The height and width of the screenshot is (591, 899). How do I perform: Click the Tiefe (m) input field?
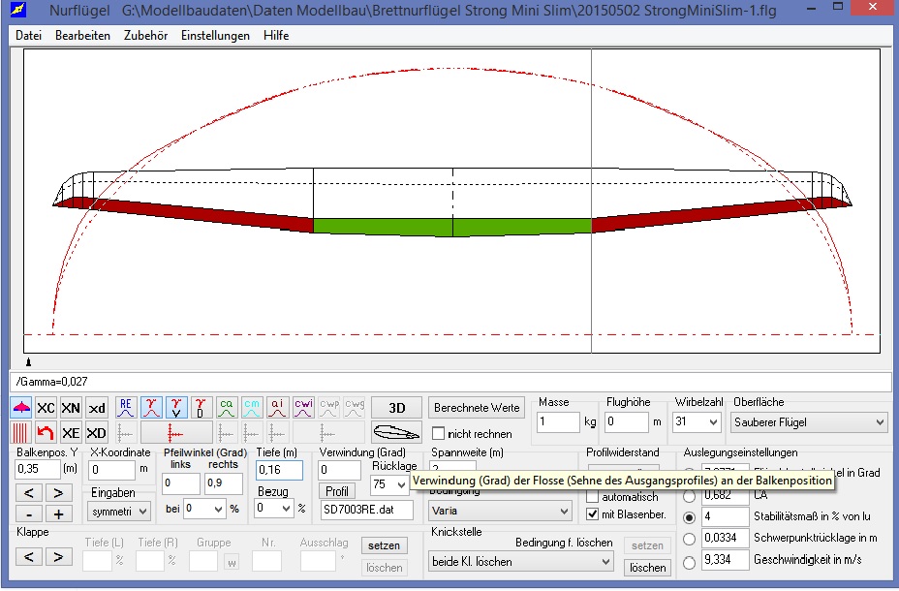coord(278,470)
